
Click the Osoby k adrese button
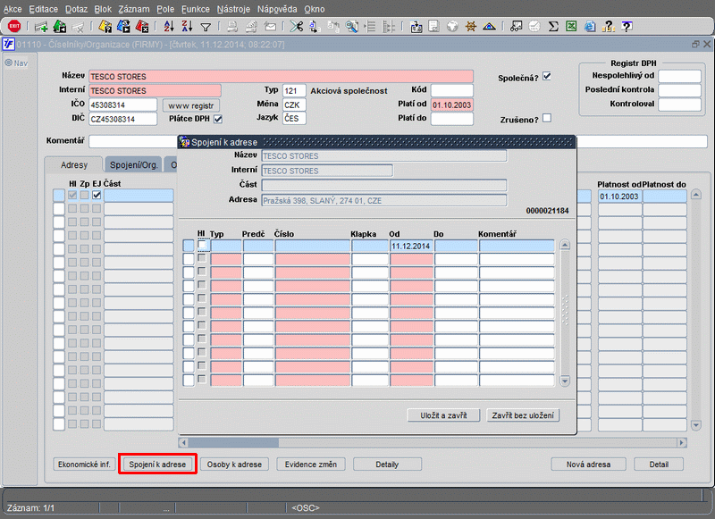[x=234, y=465]
